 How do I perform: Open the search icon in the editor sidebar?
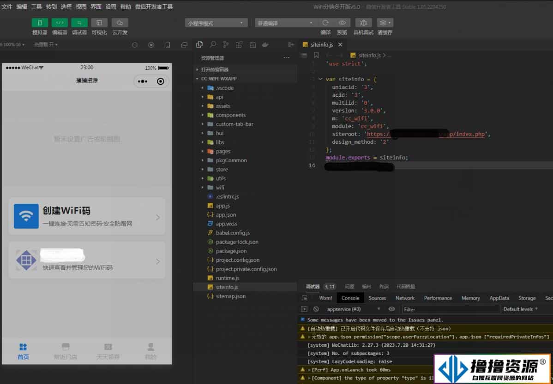click(213, 45)
